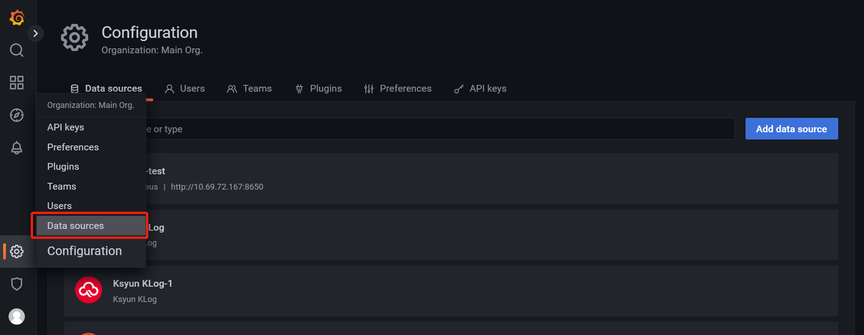Open the Server Admin shield icon
This screenshot has height=335, width=864.
tap(17, 284)
